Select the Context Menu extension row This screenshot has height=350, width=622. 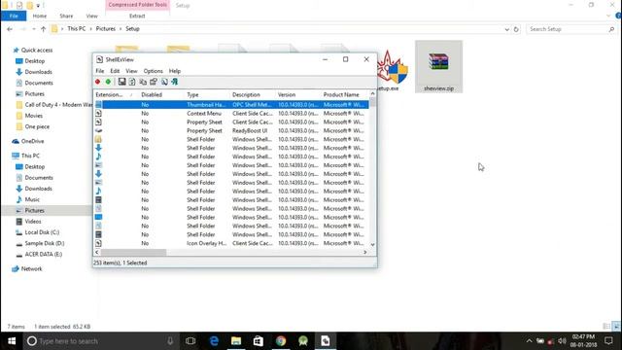point(231,114)
